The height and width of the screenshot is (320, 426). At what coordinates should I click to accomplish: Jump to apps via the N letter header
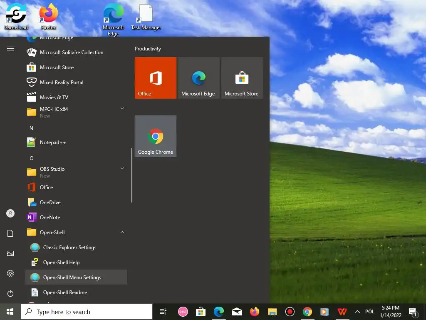(32, 128)
